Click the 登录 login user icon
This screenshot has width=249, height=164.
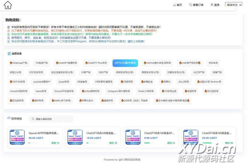click(x=212, y=5)
